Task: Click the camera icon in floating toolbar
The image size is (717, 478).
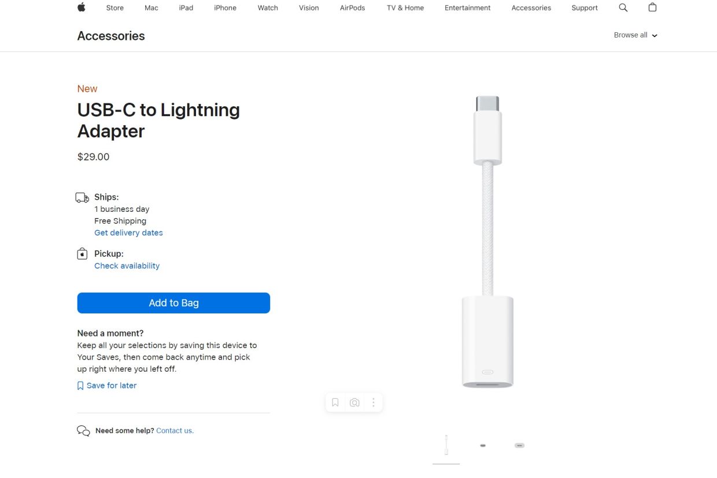Action: pyautogui.click(x=354, y=402)
